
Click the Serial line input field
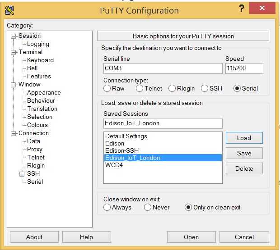click(x=163, y=68)
